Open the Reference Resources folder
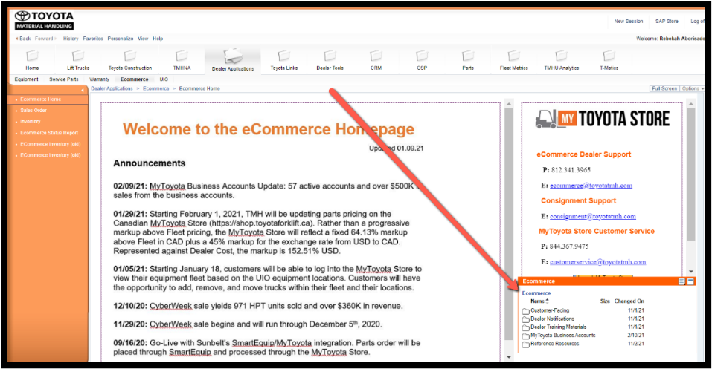The height and width of the screenshot is (369, 712). tap(555, 344)
